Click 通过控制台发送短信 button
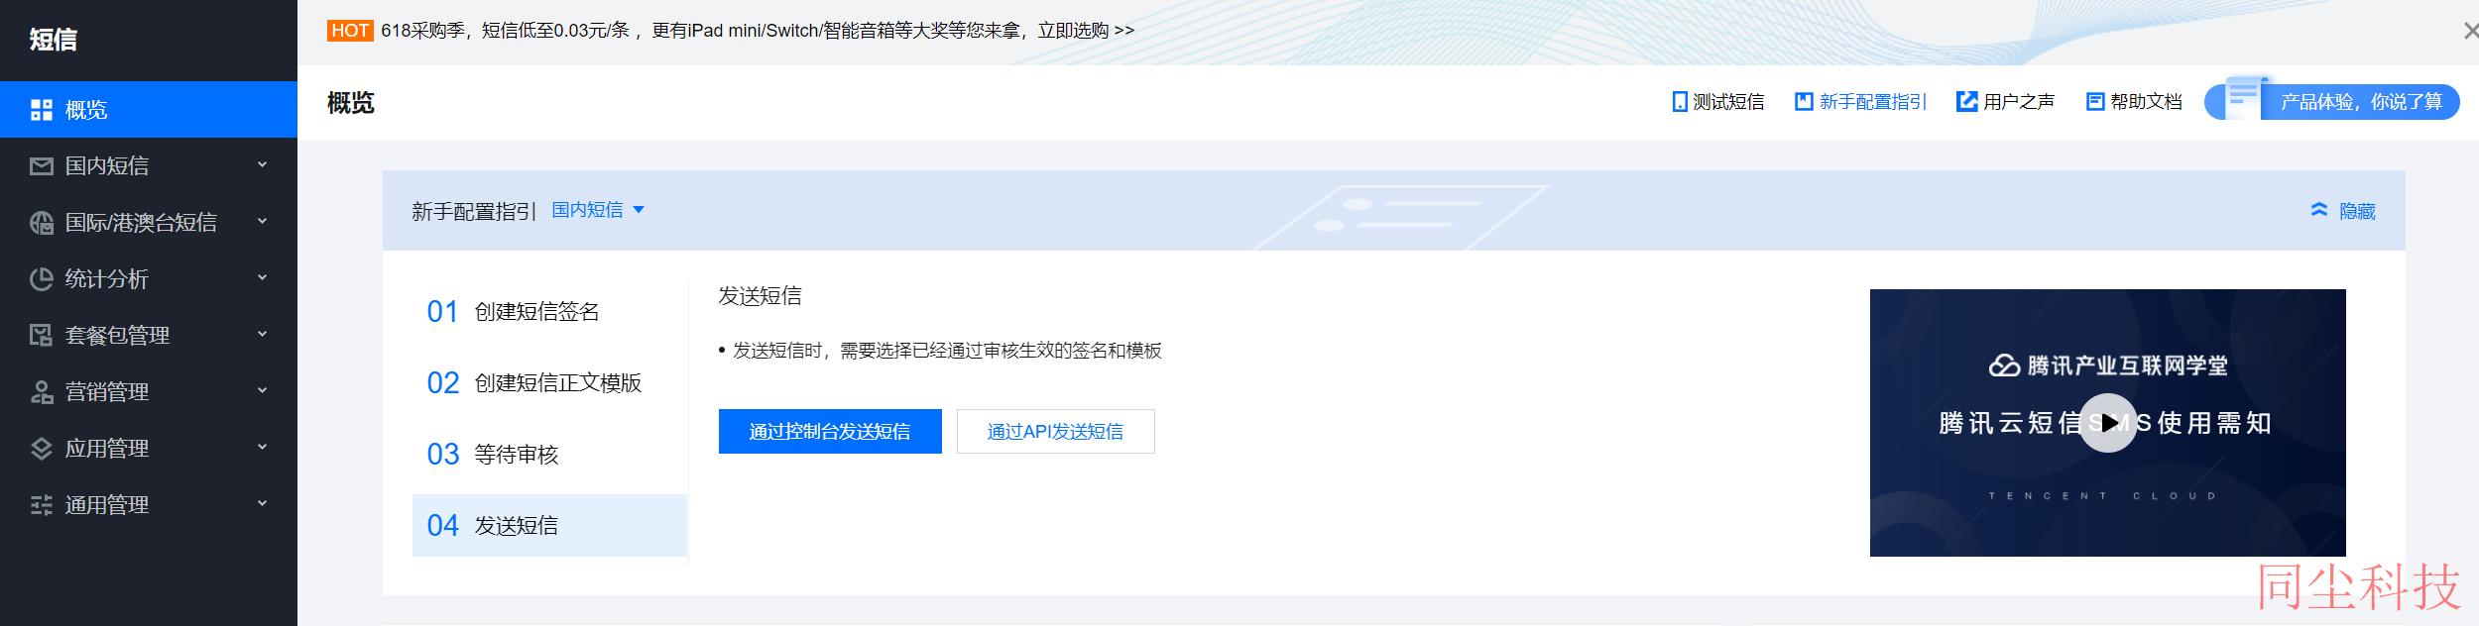Viewport: 2479px width, 626px height. click(830, 431)
